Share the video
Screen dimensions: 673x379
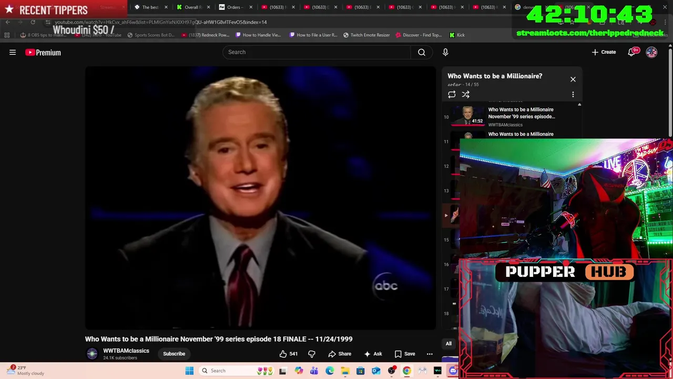pyautogui.click(x=340, y=354)
